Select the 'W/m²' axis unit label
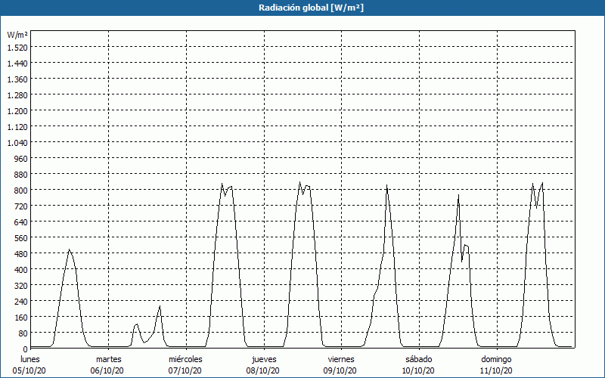Viewport: 605px width, 378px height. click(17, 35)
